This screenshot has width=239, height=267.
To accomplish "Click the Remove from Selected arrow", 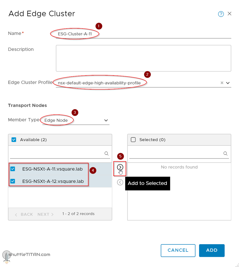I will pyautogui.click(x=120, y=182).
